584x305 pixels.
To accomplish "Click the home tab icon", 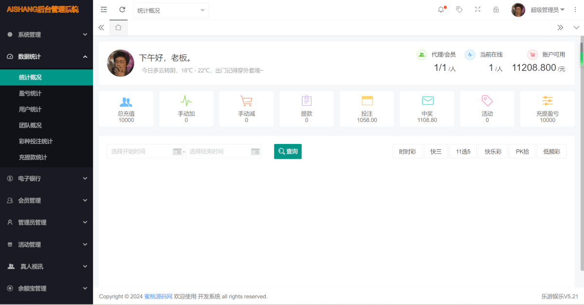I will tap(118, 28).
